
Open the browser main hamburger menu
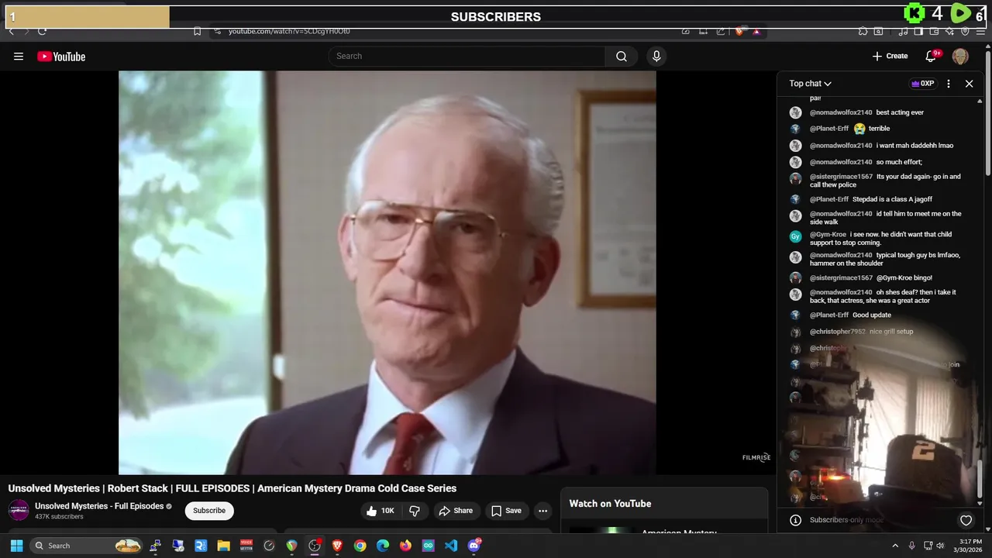point(980,32)
